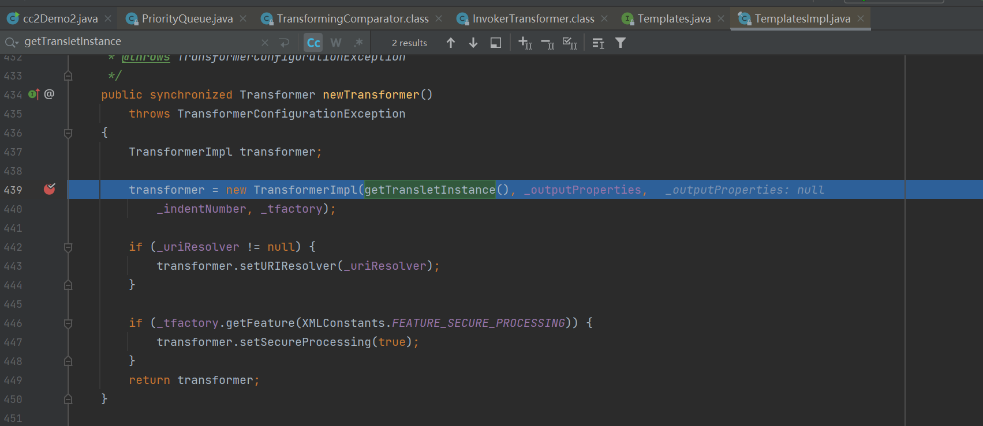Image resolution: width=983 pixels, height=426 pixels.
Task: Click _outputProperties: null inline hint
Action: 745,190
